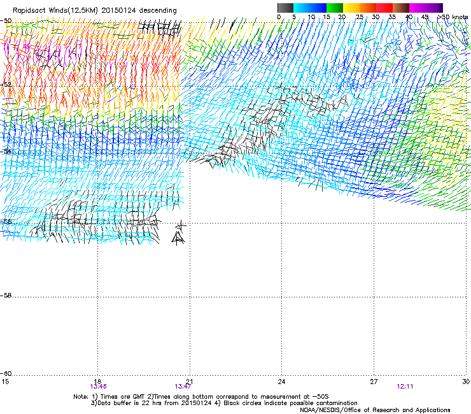Click the magenta-purple 40-50 knots color segment
Screen dimensions: 471x414
pos(426,8)
